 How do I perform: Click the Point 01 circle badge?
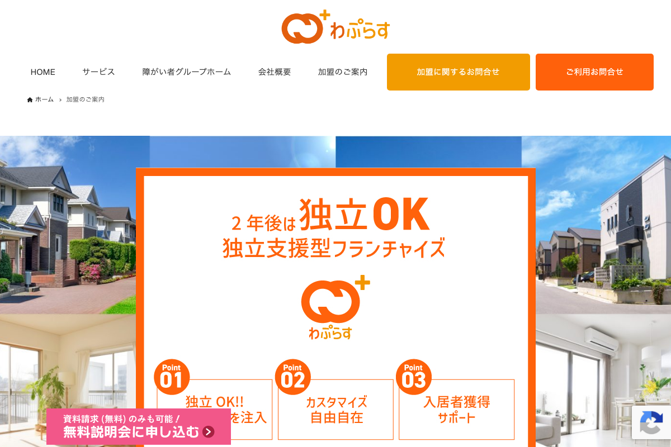coord(172,377)
